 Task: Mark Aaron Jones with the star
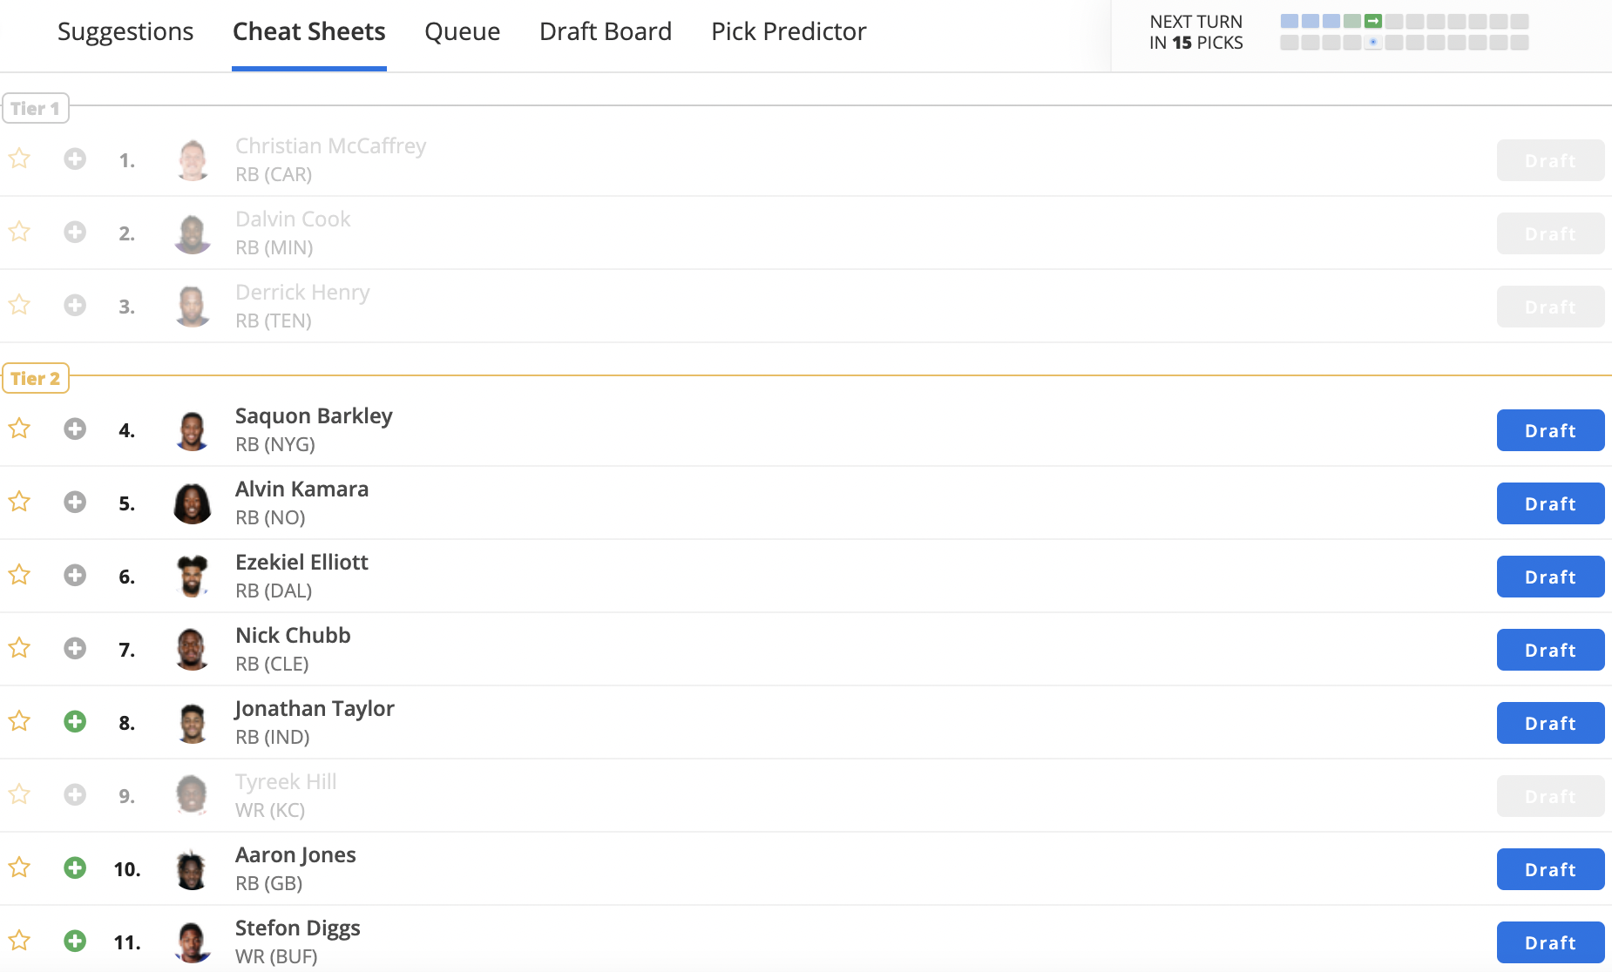(x=19, y=867)
